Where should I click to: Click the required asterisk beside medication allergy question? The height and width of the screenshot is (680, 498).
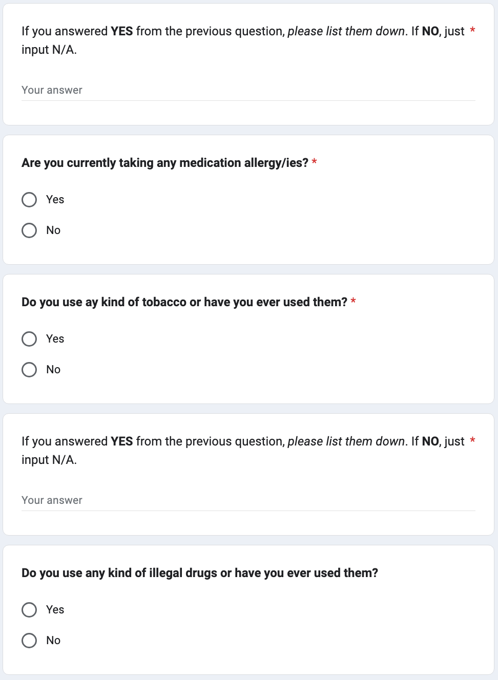tap(314, 162)
